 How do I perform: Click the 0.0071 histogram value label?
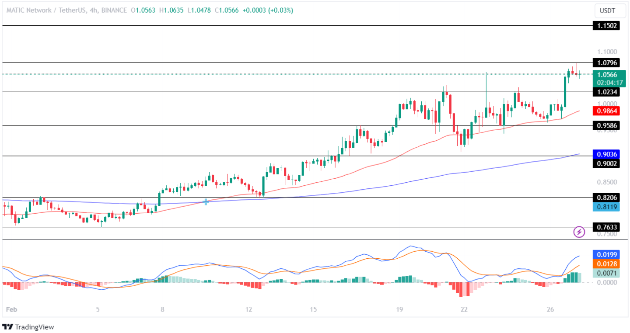(x=606, y=273)
